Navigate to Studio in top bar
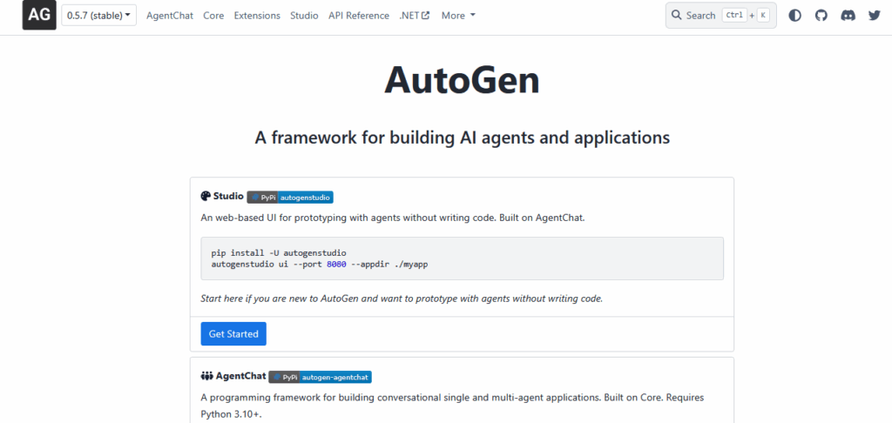Image resolution: width=892 pixels, height=423 pixels. [x=304, y=16]
